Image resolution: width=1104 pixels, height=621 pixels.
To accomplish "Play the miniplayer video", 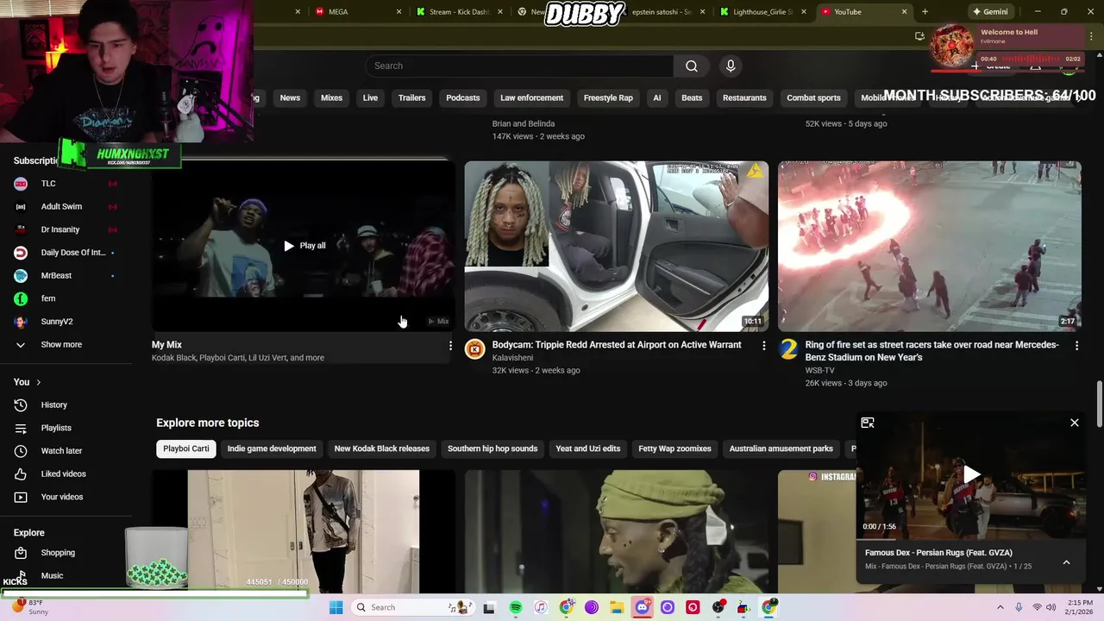I will [x=971, y=474].
